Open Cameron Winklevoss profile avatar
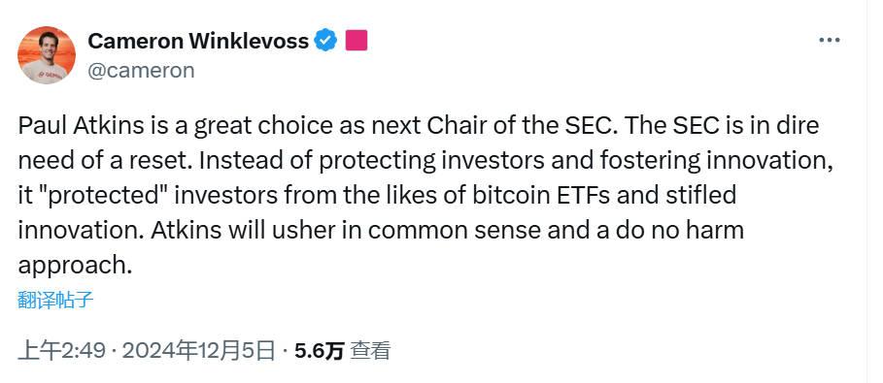883x383 pixels. tap(47, 55)
